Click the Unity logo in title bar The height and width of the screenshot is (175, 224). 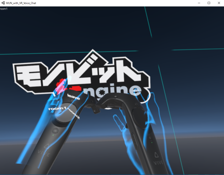3,3
